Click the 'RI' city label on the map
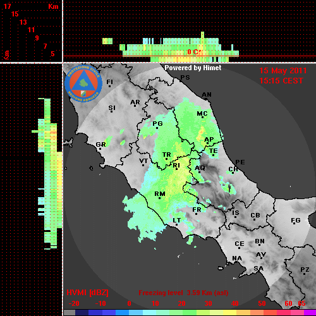The width and height of the screenshot is (316, 316). 176,166
